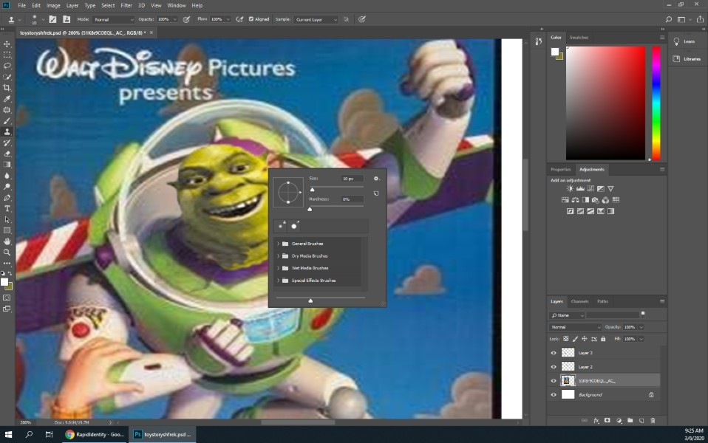Viewport: 708px width, 443px height.
Task: Open the History panel icon
Action: (x=538, y=41)
